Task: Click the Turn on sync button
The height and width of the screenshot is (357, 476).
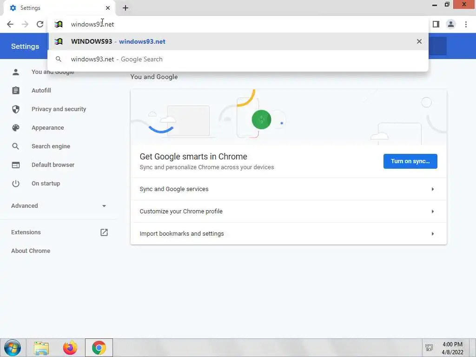Action: click(x=410, y=161)
